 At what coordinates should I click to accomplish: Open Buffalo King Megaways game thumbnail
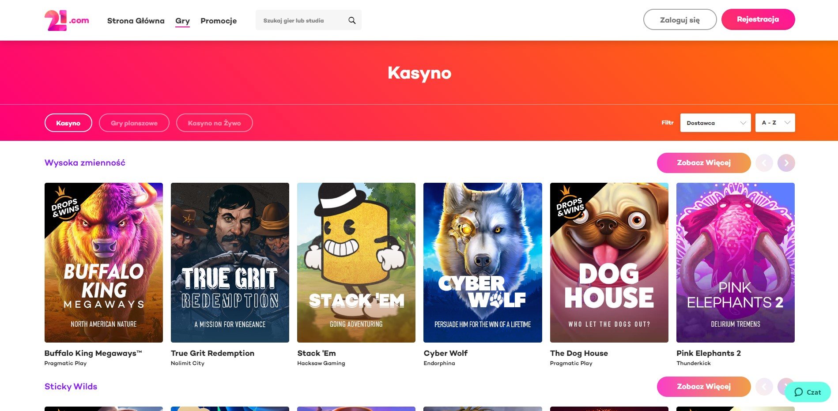(104, 262)
